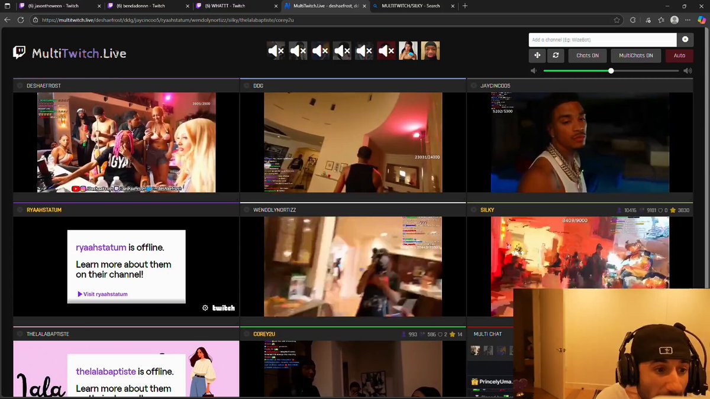This screenshot has width=710, height=399.
Task: Click the circle icon beside WENDOLYNORTIZZ title
Action: (x=246, y=210)
